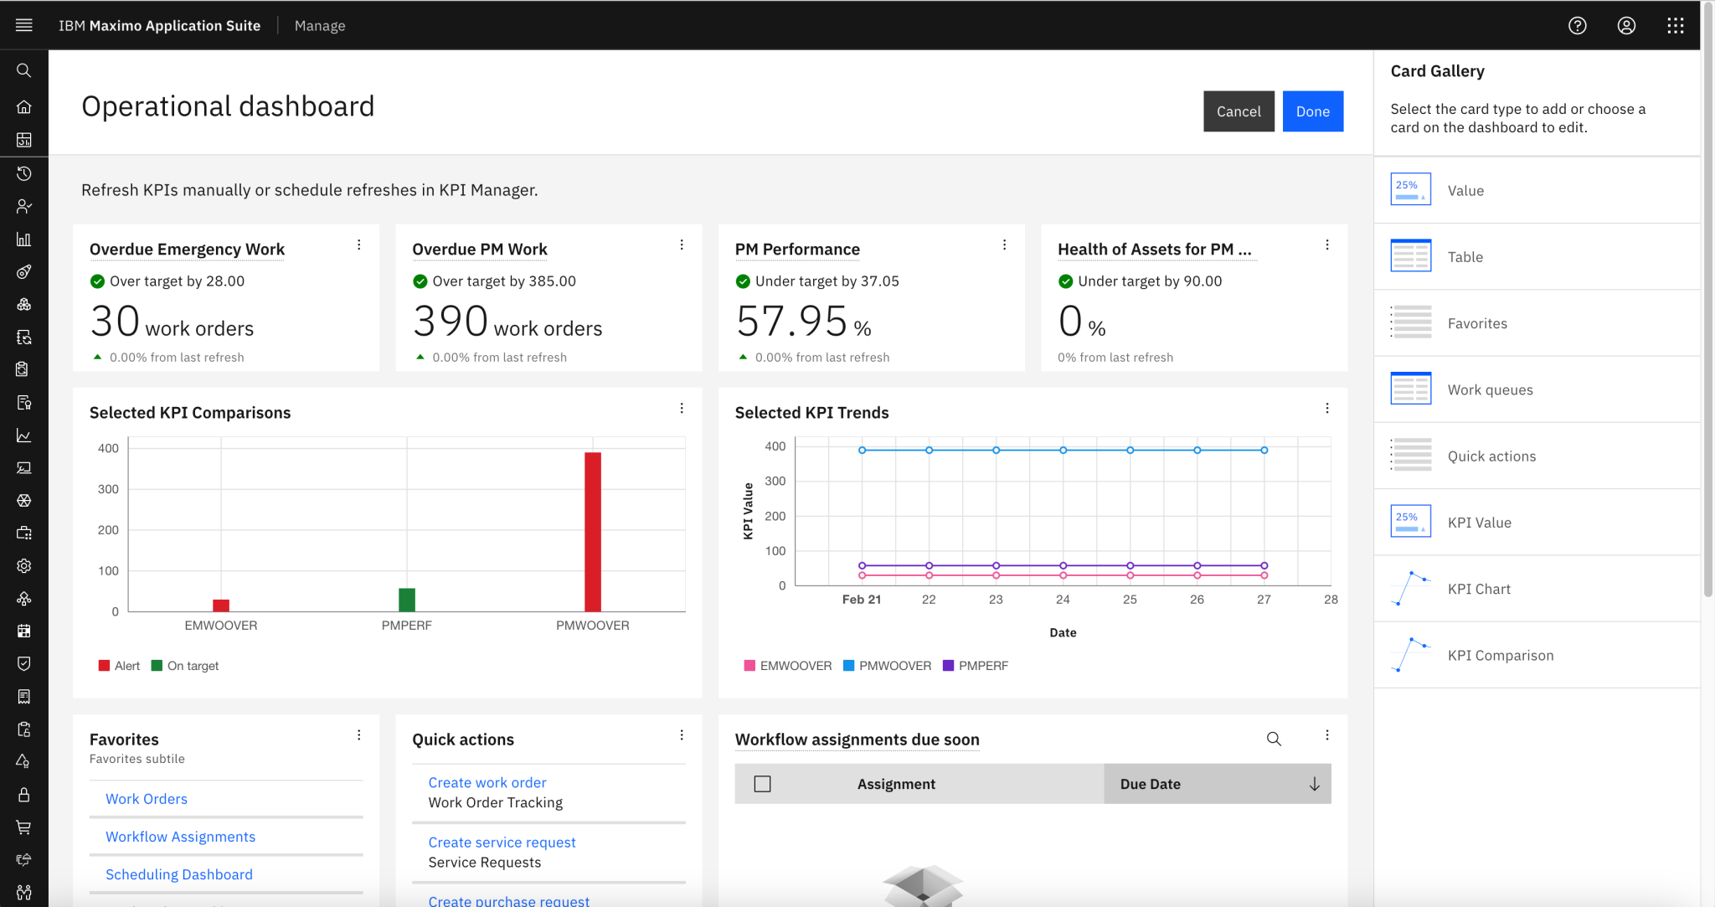Click the search icon on Workflow assignments card
1715x907 pixels.
tap(1273, 739)
